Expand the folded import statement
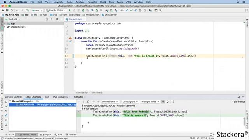The width and height of the screenshot is (249, 140). pos(87,30)
